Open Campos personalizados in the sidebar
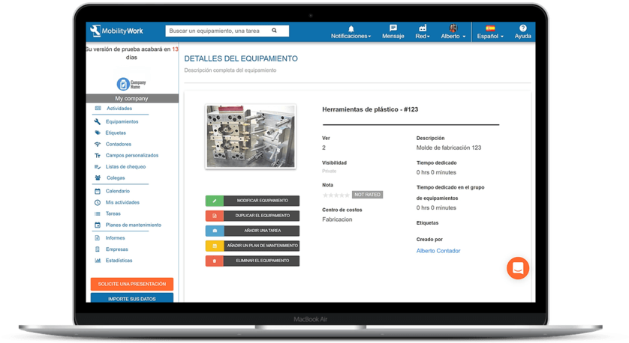This screenshot has width=629, height=343. point(132,155)
